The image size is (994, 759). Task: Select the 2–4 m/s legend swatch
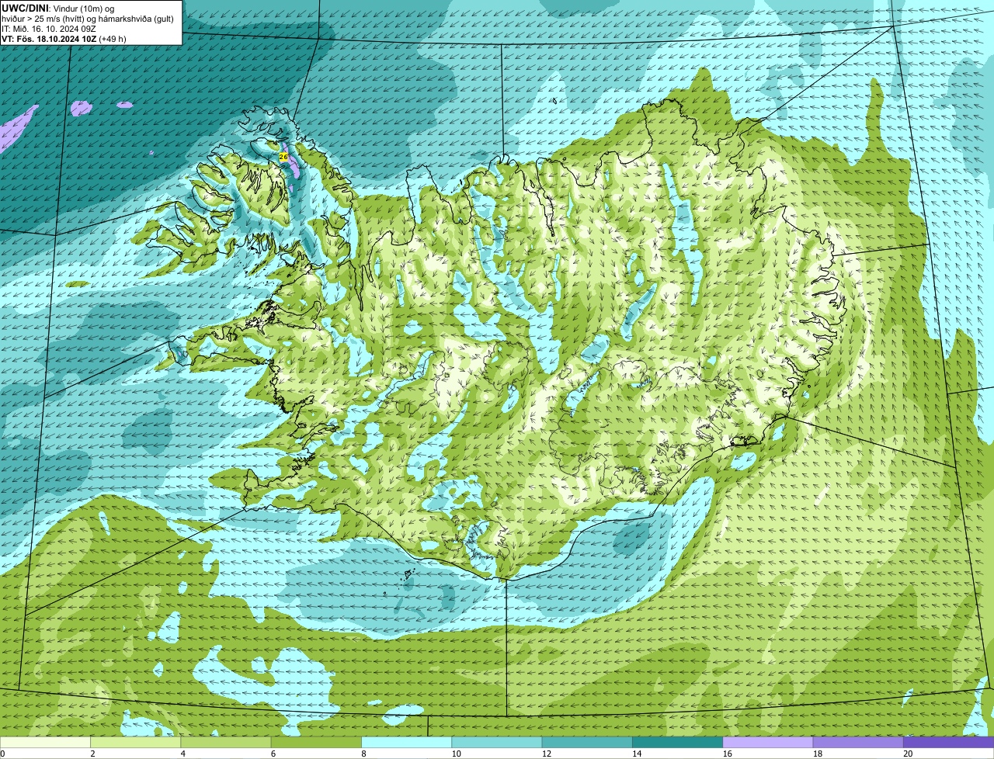click(x=135, y=742)
